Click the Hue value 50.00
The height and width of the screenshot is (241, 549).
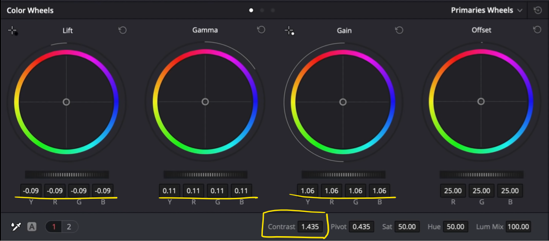(455, 226)
